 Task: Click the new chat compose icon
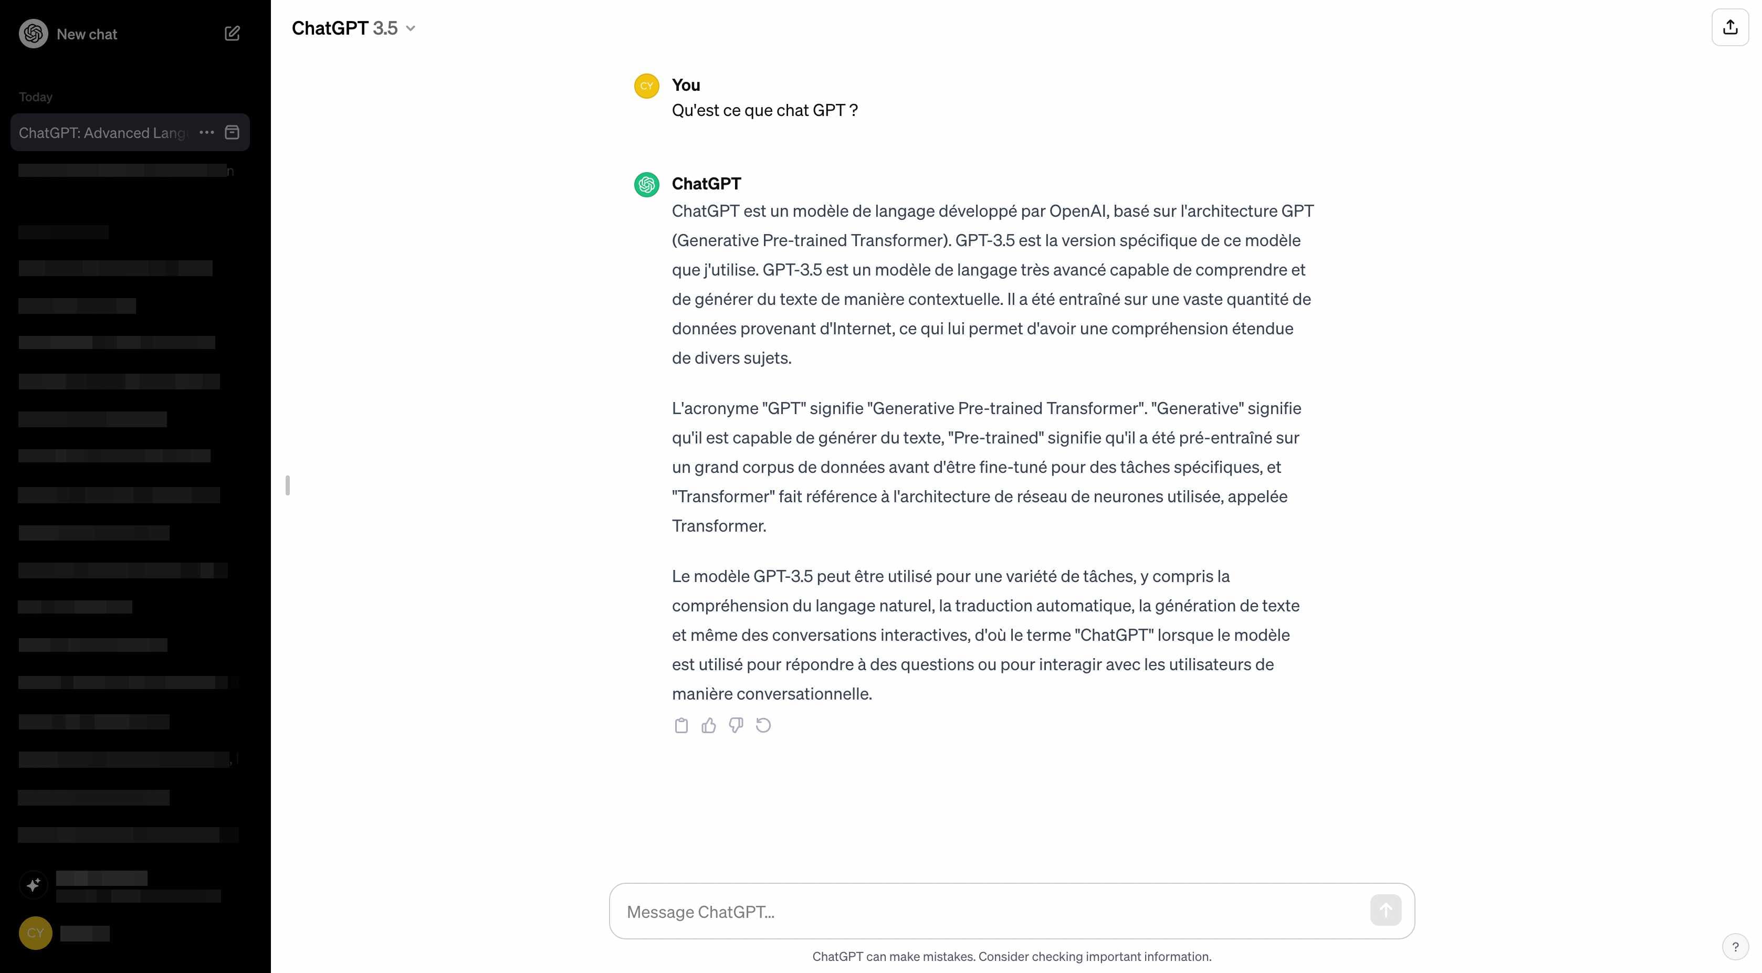232,34
